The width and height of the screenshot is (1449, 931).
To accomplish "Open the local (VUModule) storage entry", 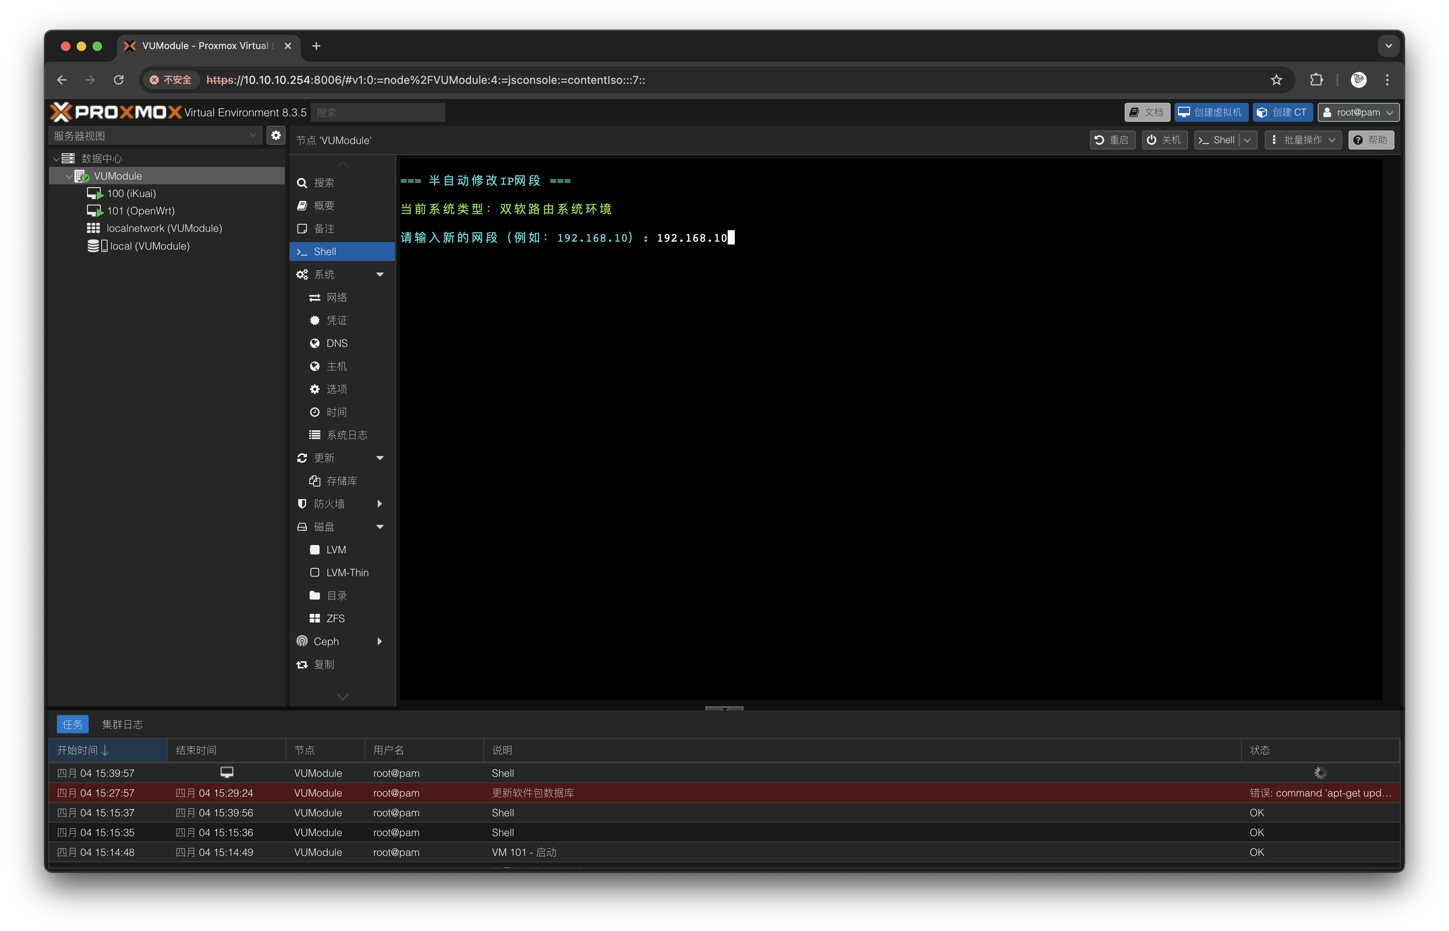I will pos(149,246).
